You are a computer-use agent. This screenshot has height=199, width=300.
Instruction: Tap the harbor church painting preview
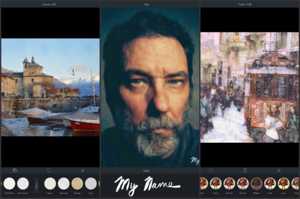(x=51, y=87)
